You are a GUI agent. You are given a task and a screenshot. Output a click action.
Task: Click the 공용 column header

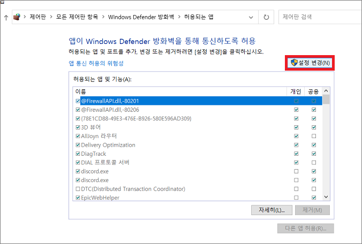click(313, 91)
